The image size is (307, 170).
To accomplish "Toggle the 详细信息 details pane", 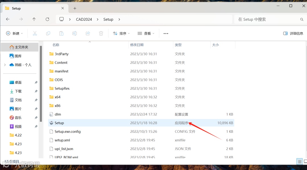I will click(293, 33).
